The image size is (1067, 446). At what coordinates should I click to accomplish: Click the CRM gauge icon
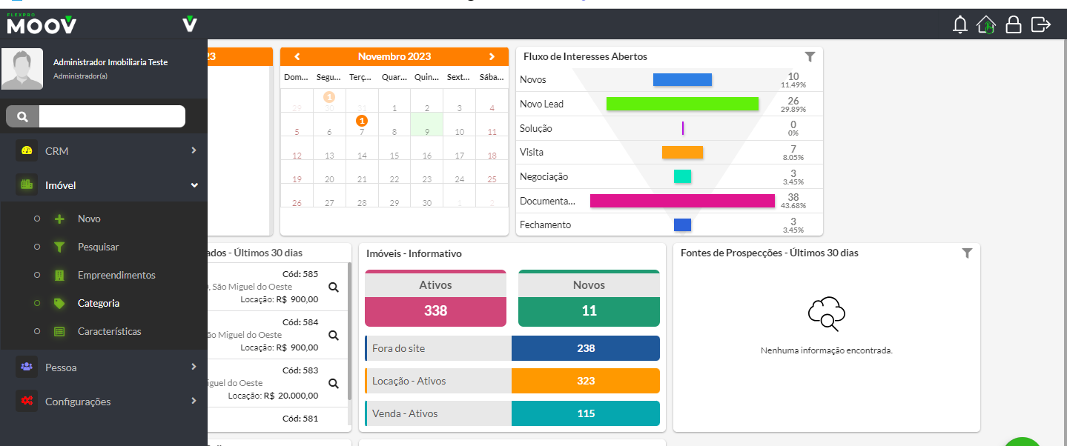27,150
